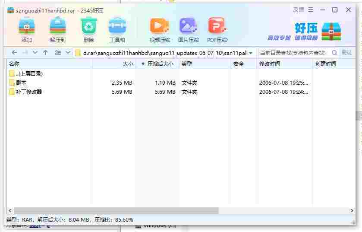The width and height of the screenshot is (362, 232).
Task: Open the hamburger menu in title bar
Action: point(311,10)
